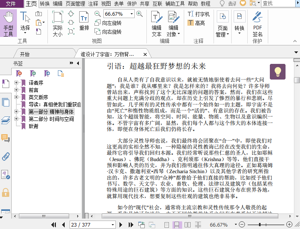The height and width of the screenshot is (229, 300).
Task: Select the 致谢 bookmark
Action: click(33, 126)
